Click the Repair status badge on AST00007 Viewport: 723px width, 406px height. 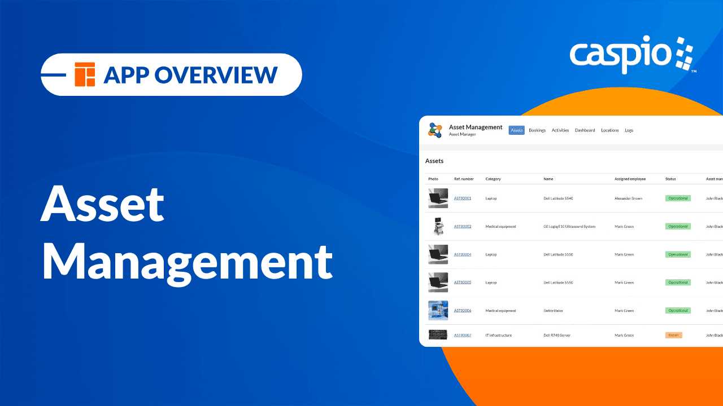point(673,334)
